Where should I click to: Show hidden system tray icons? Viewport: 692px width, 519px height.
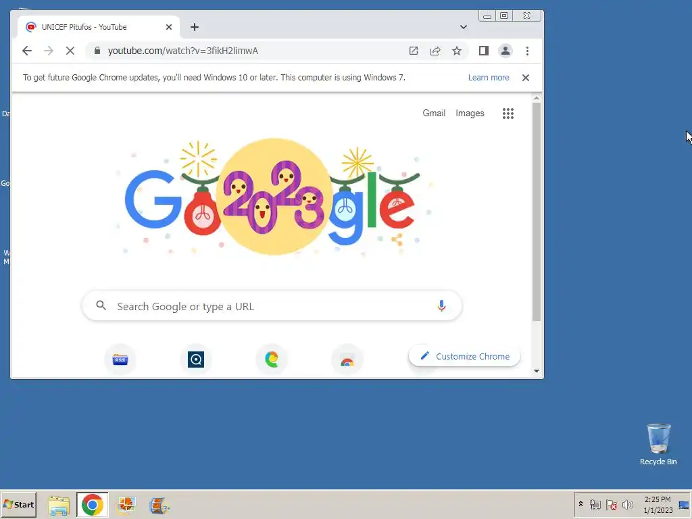coord(580,504)
